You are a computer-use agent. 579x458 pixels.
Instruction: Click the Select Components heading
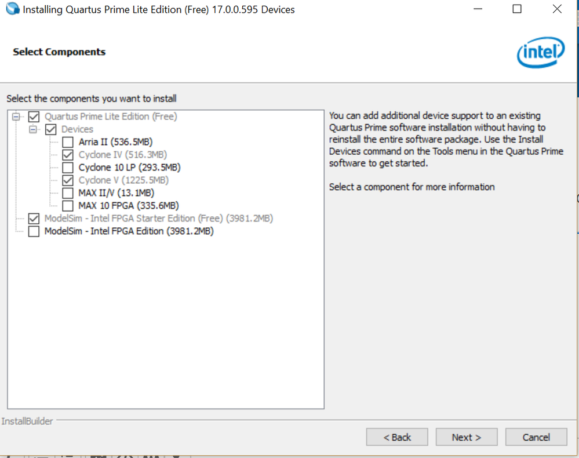(59, 52)
